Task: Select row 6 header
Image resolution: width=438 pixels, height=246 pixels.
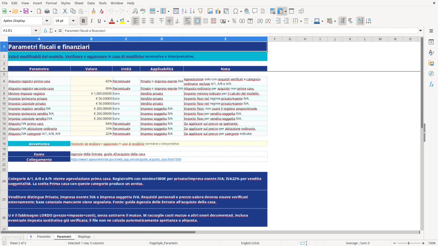Action: pos(4,81)
